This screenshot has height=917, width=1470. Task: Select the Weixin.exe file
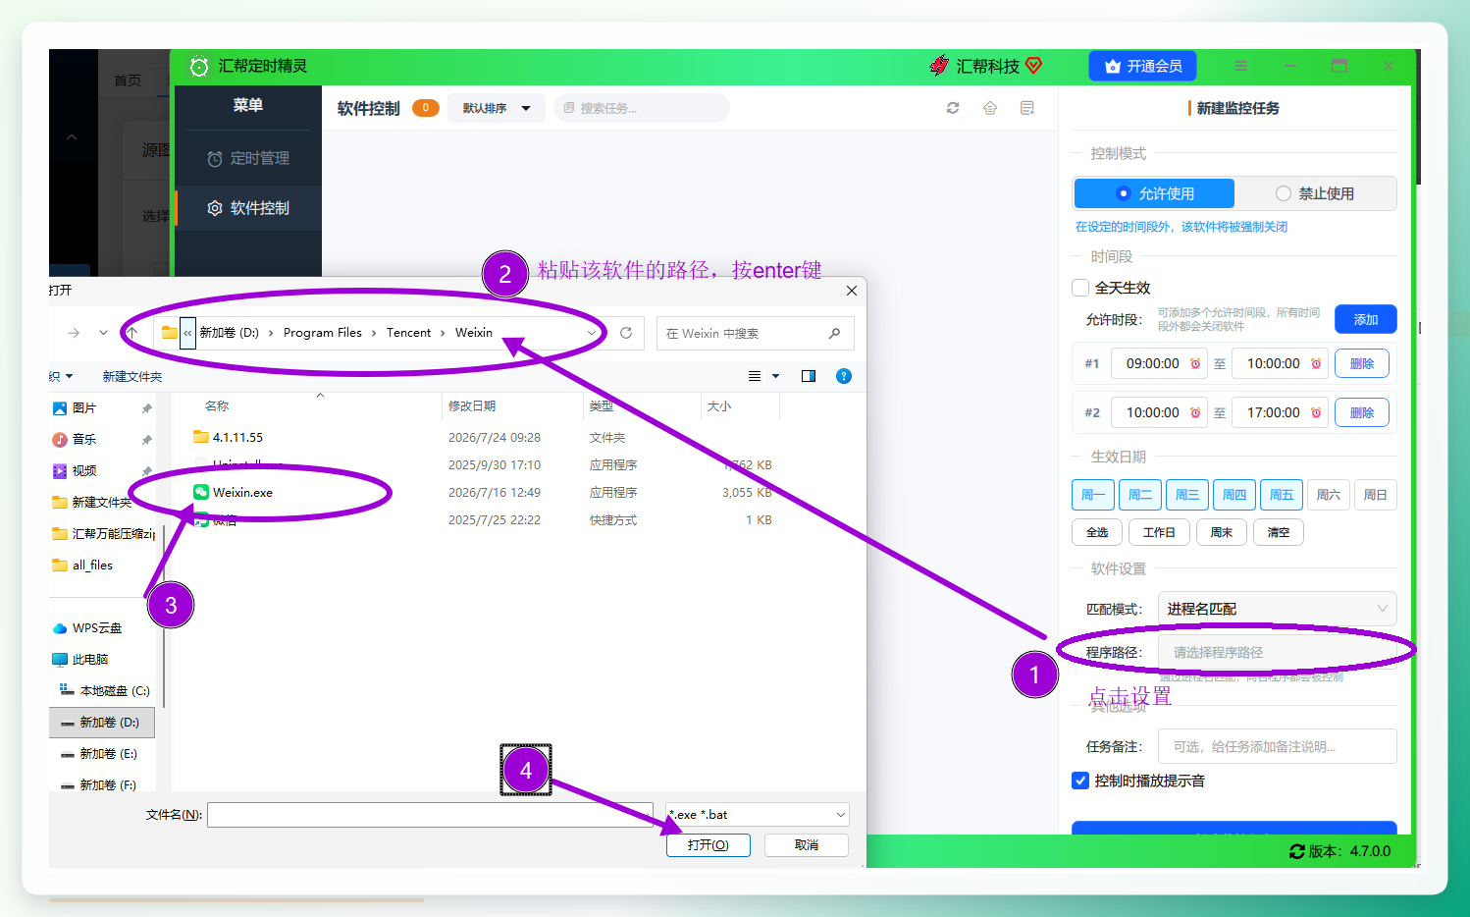[242, 493]
